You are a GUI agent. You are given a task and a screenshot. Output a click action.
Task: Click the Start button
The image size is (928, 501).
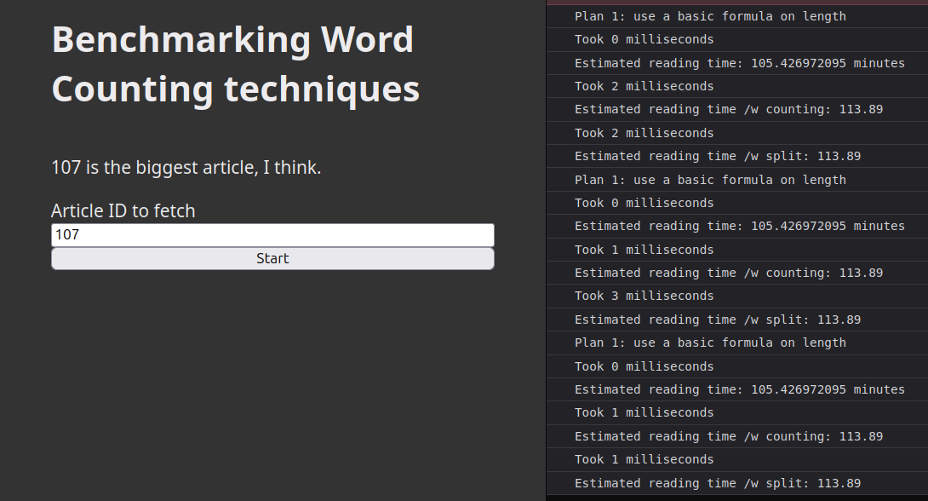coord(272,259)
